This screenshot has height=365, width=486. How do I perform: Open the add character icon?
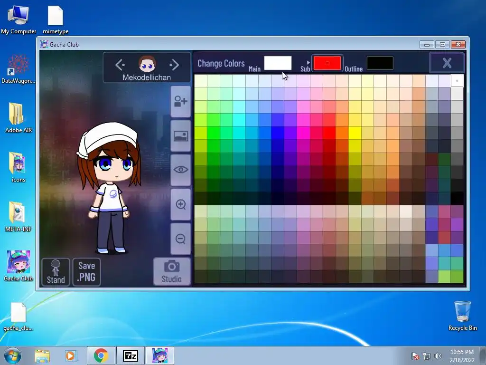(x=181, y=102)
